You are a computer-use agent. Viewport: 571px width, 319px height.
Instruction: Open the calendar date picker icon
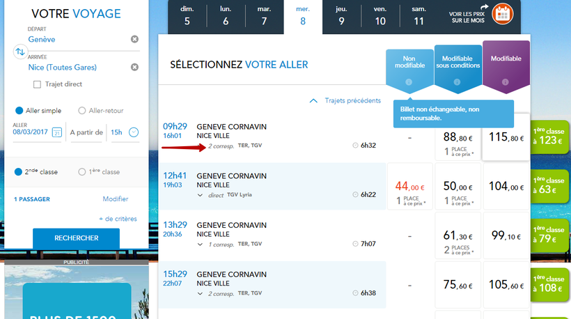(x=56, y=132)
